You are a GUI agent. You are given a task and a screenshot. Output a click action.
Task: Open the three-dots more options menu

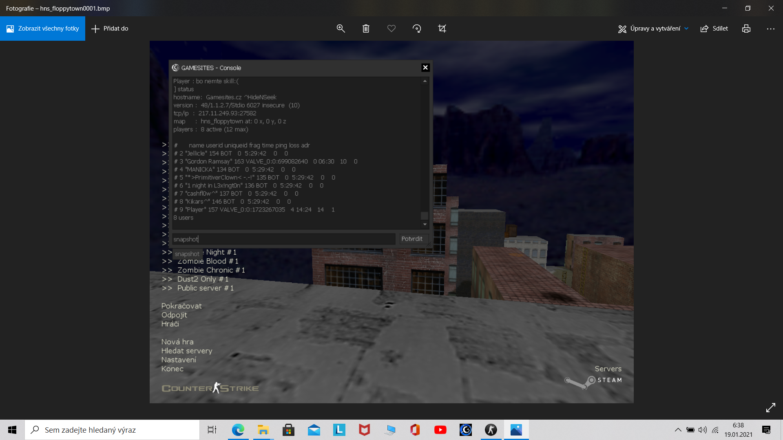(770, 29)
